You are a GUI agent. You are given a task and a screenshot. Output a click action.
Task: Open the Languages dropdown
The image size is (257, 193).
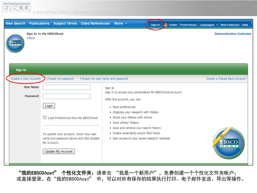(209, 25)
